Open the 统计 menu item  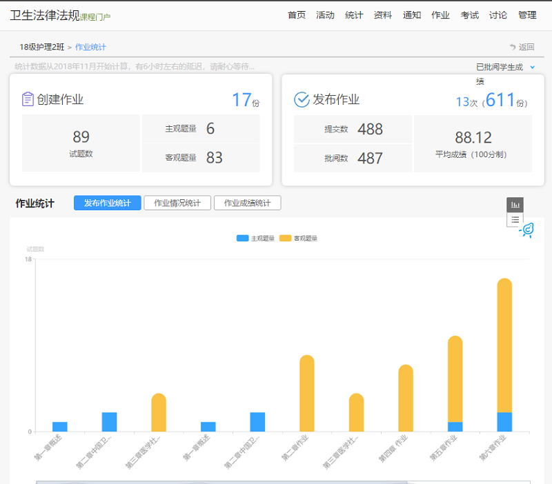coord(354,14)
